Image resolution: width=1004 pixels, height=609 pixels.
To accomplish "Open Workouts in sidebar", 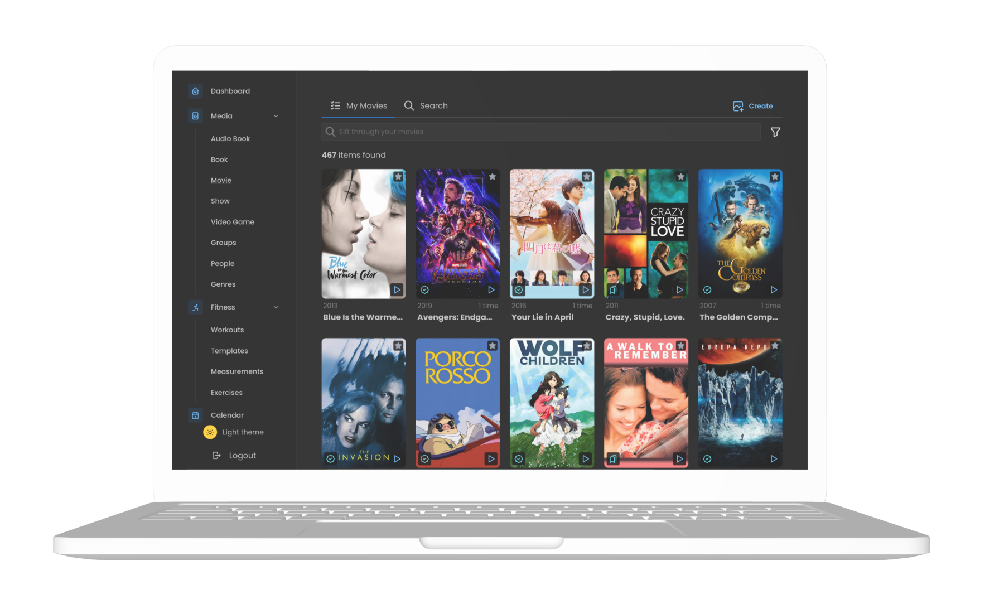I will coord(228,330).
